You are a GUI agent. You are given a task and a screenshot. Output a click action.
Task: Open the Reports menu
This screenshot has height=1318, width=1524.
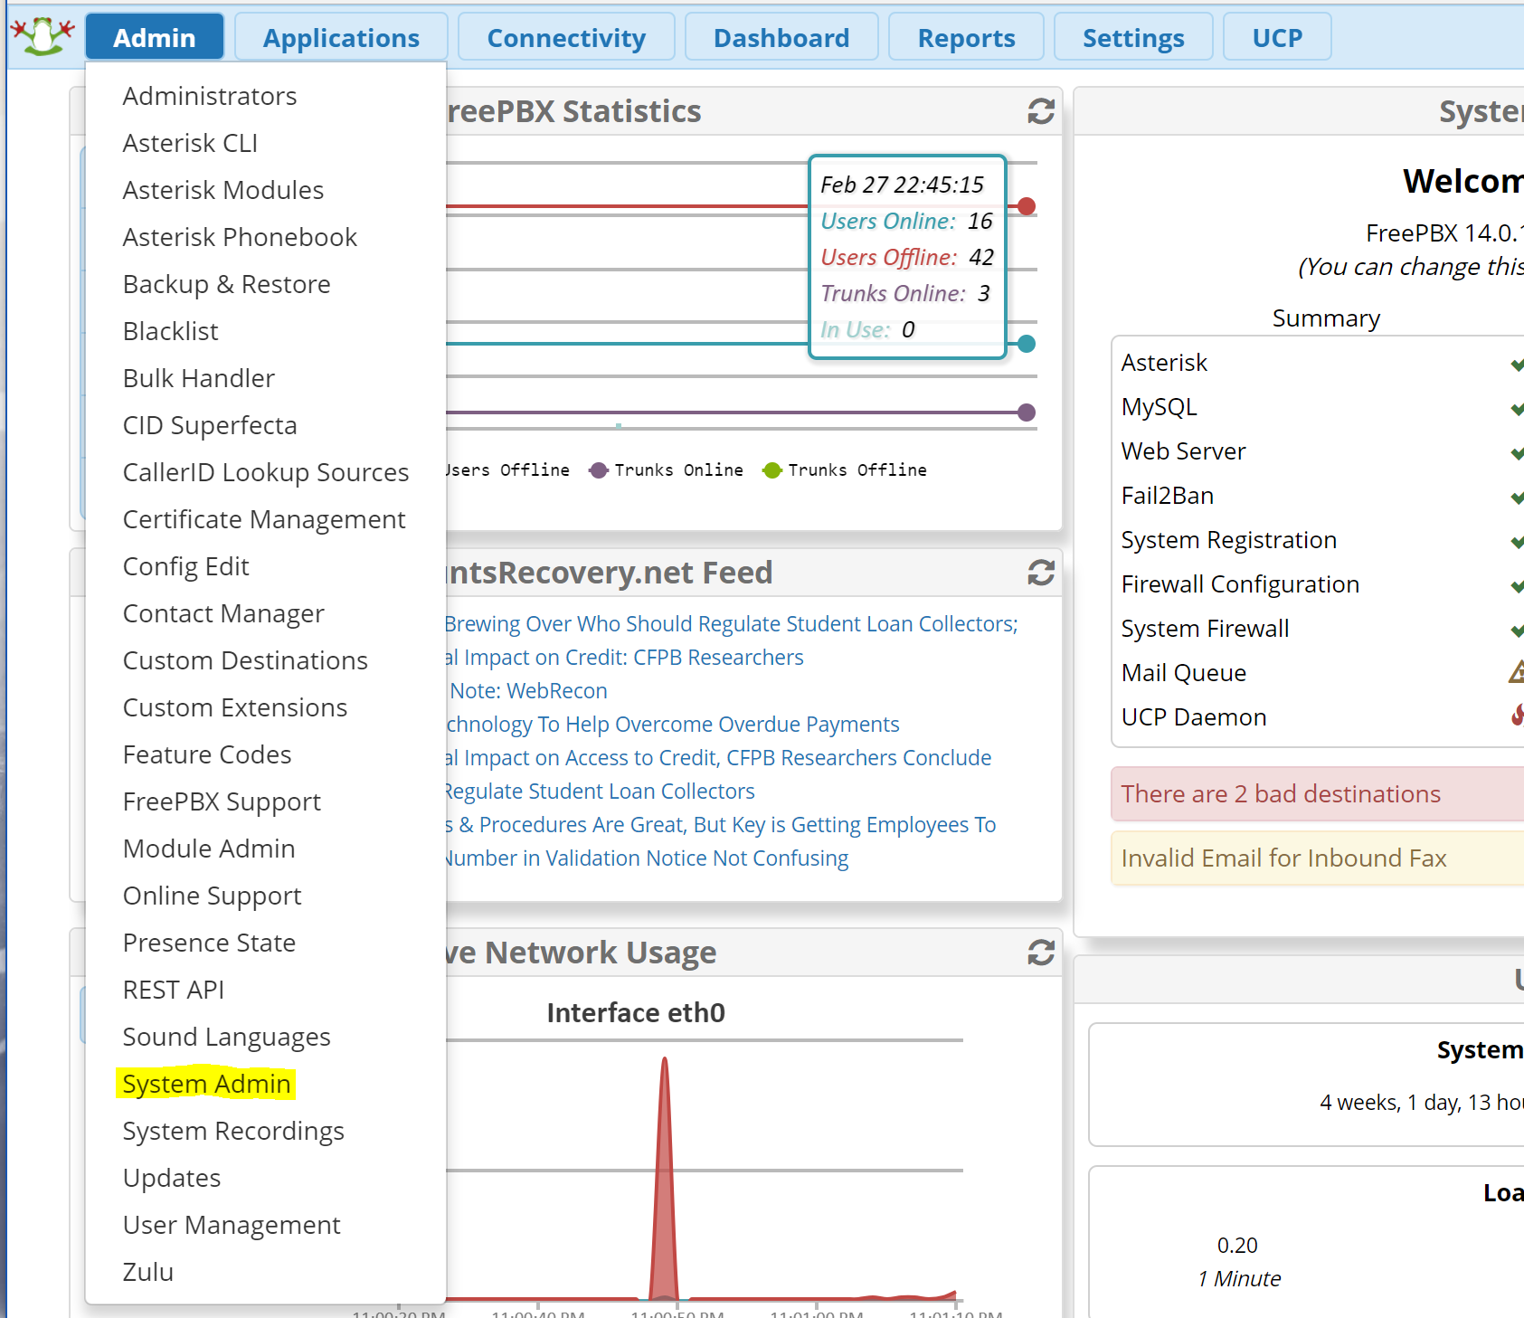(x=966, y=37)
